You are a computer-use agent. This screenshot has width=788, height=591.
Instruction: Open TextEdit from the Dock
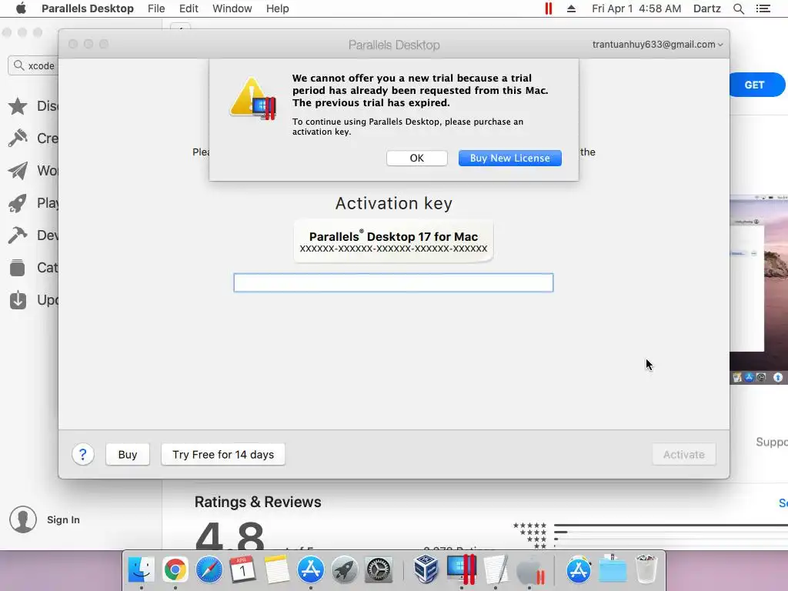click(x=496, y=569)
